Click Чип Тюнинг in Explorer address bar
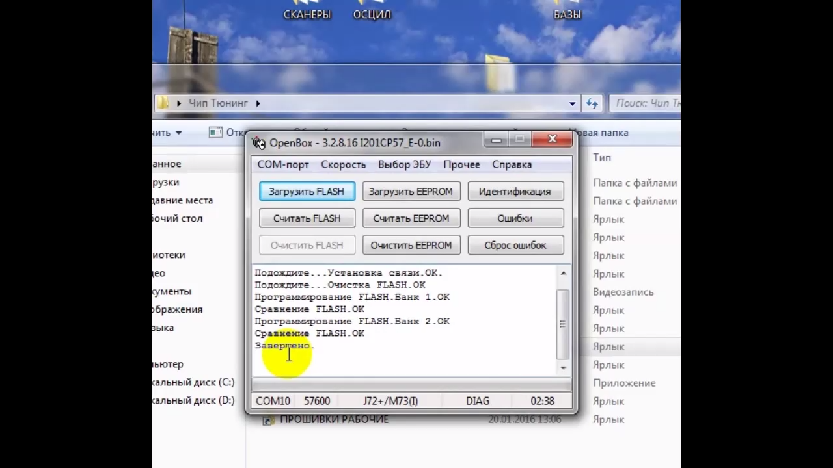Screen dimensions: 833x468 (218, 103)
